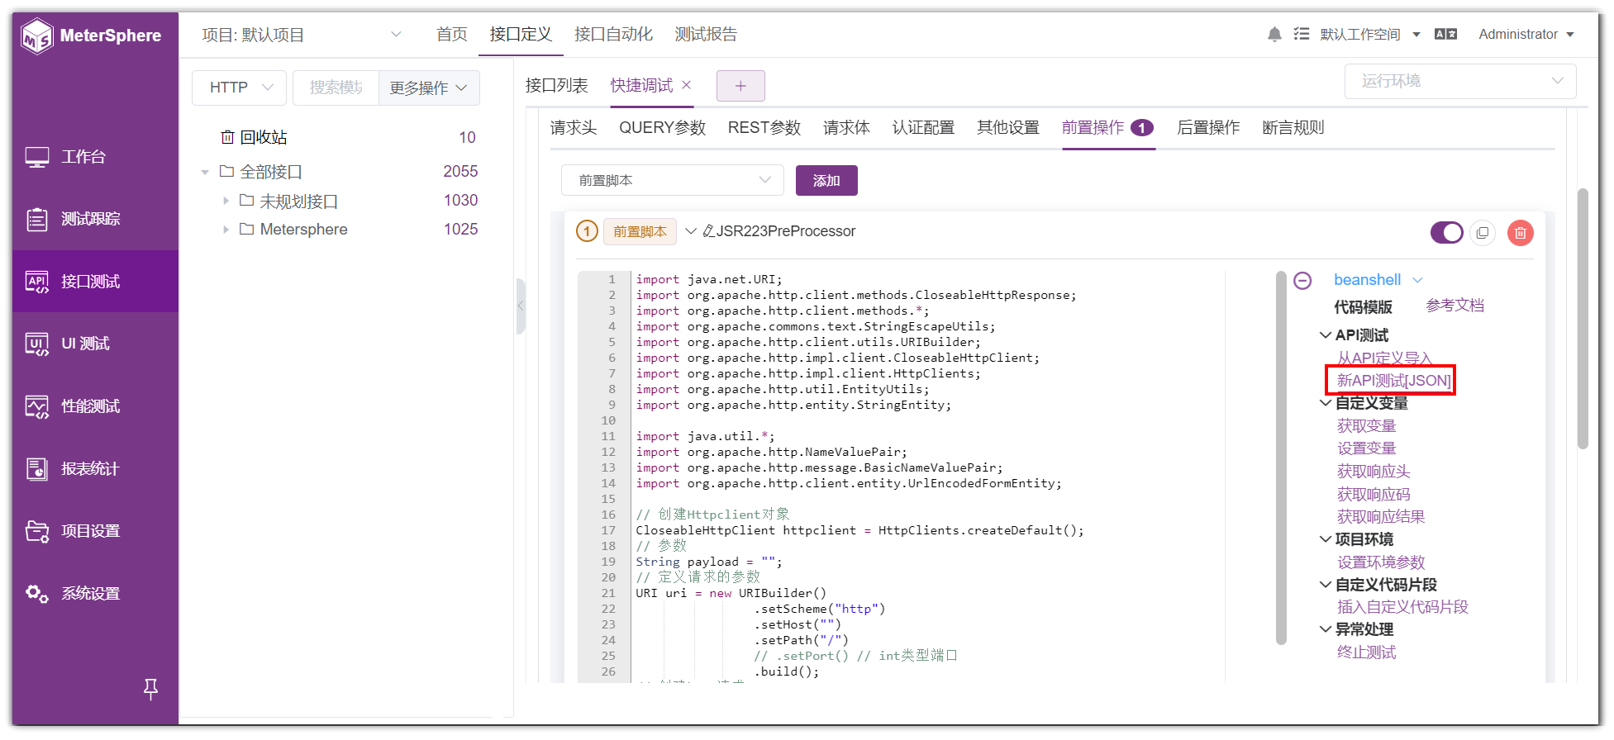Collapse the code template panel minus icon
Screen dimensions: 1614x740
pyautogui.click(x=1302, y=281)
